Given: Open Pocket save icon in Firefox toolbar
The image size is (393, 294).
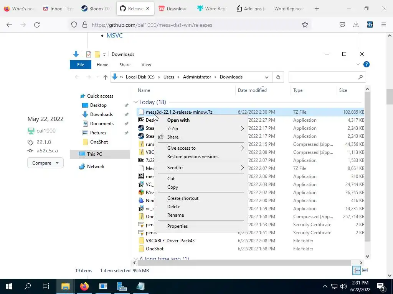Looking at the screenshot, I should pos(342,25).
